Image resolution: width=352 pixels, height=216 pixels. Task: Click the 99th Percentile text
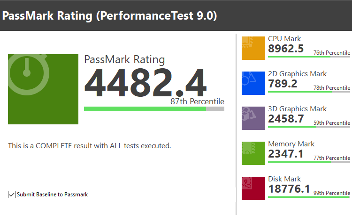point(332,193)
